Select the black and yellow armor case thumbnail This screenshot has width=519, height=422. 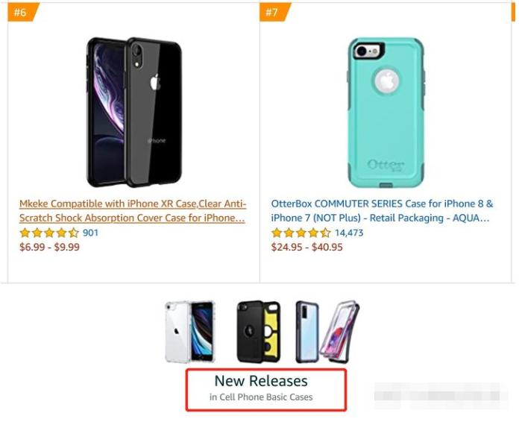pos(258,331)
